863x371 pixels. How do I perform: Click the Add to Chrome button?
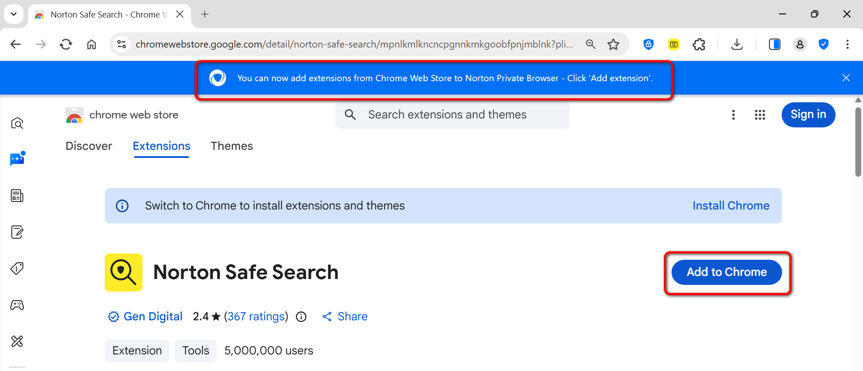tap(727, 272)
